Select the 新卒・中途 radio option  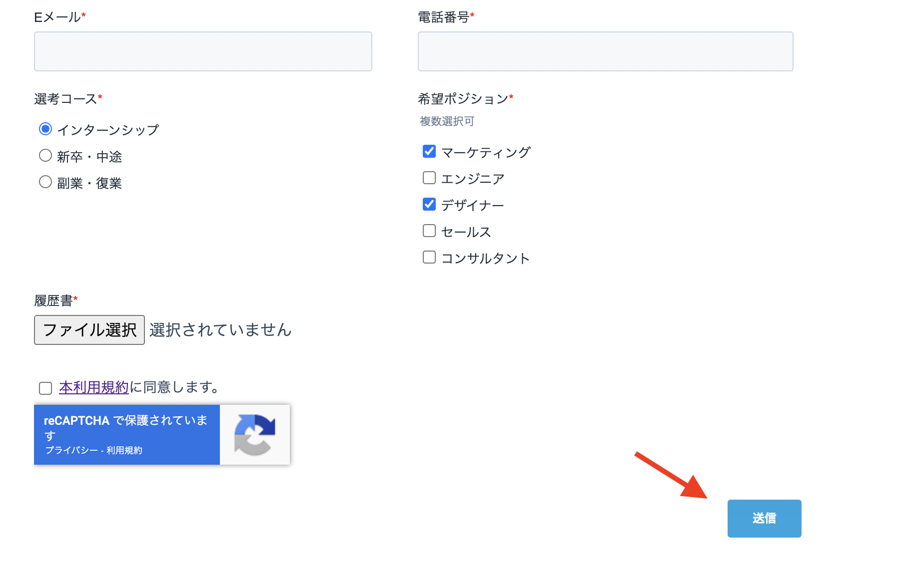[x=45, y=156]
